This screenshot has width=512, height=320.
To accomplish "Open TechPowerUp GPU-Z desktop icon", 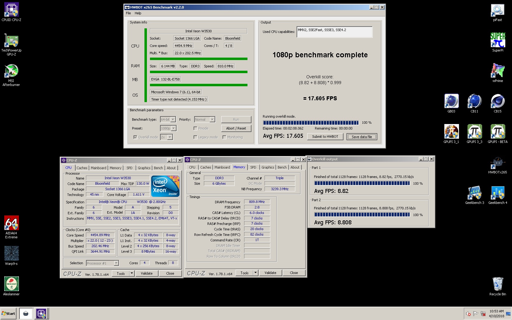I will (x=11, y=44).
